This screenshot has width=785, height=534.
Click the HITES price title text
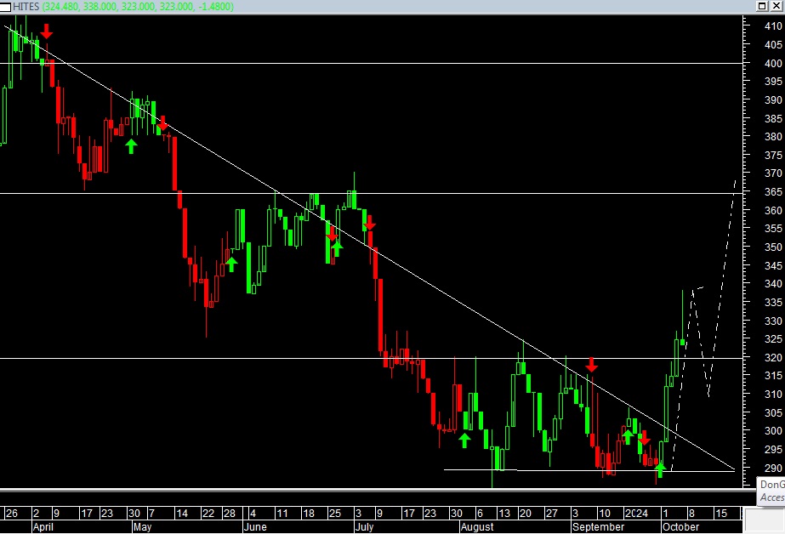(123, 7)
